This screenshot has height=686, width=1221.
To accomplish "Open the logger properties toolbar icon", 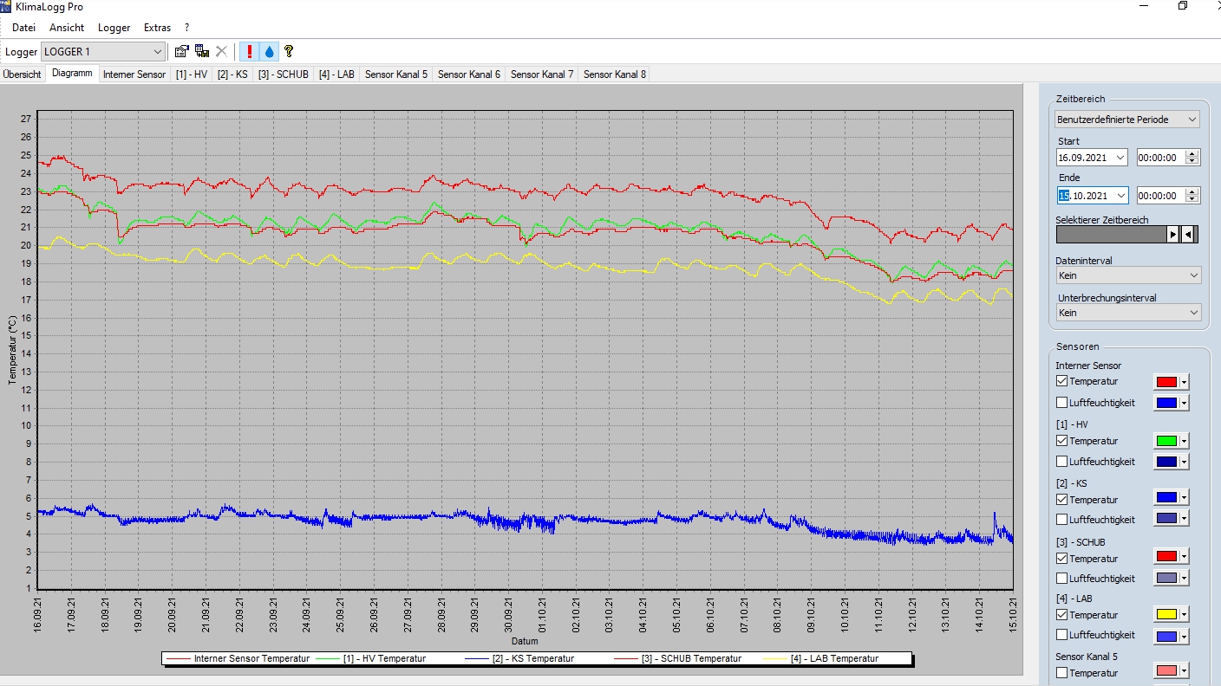I will [x=182, y=52].
